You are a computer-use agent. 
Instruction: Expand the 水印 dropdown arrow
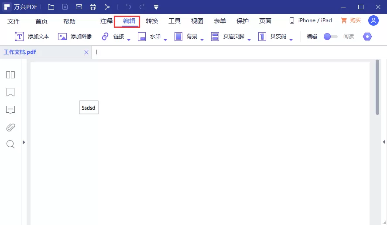coord(165,40)
